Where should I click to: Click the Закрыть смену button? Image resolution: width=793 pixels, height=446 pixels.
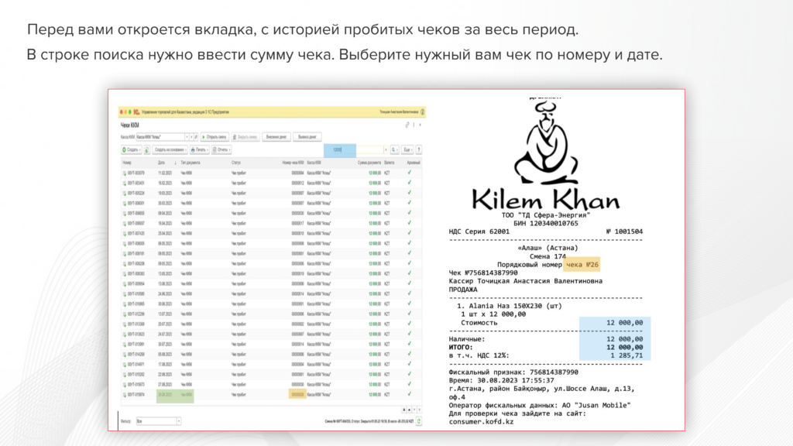[245, 137]
